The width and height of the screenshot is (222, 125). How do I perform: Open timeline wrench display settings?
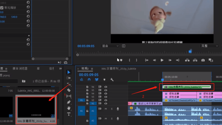point(112,80)
